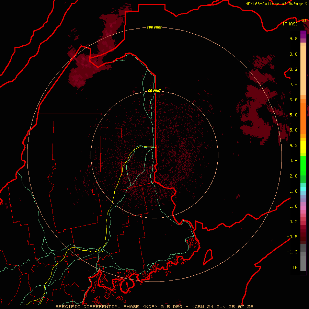
Task: Click the 6.6 legend value
Action: click(x=294, y=100)
